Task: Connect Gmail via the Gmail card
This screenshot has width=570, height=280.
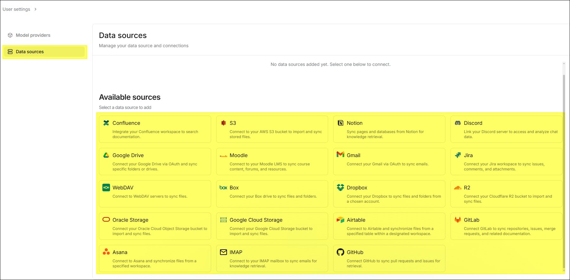Action: tap(389, 162)
